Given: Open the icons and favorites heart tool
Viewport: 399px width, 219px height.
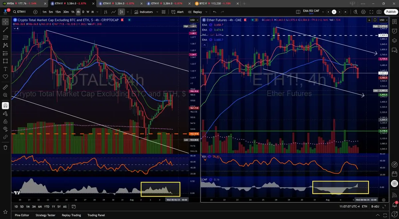Looking at the screenshot, I should coord(5,77).
